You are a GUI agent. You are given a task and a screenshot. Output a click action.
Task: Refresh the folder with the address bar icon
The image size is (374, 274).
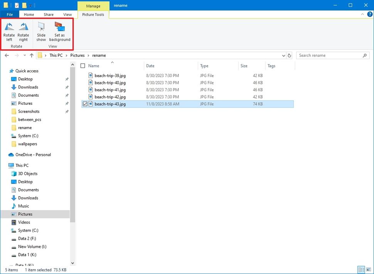point(290,55)
